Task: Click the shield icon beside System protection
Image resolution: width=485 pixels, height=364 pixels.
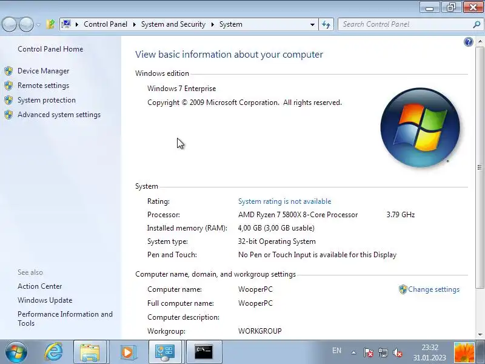Action: tap(8, 100)
